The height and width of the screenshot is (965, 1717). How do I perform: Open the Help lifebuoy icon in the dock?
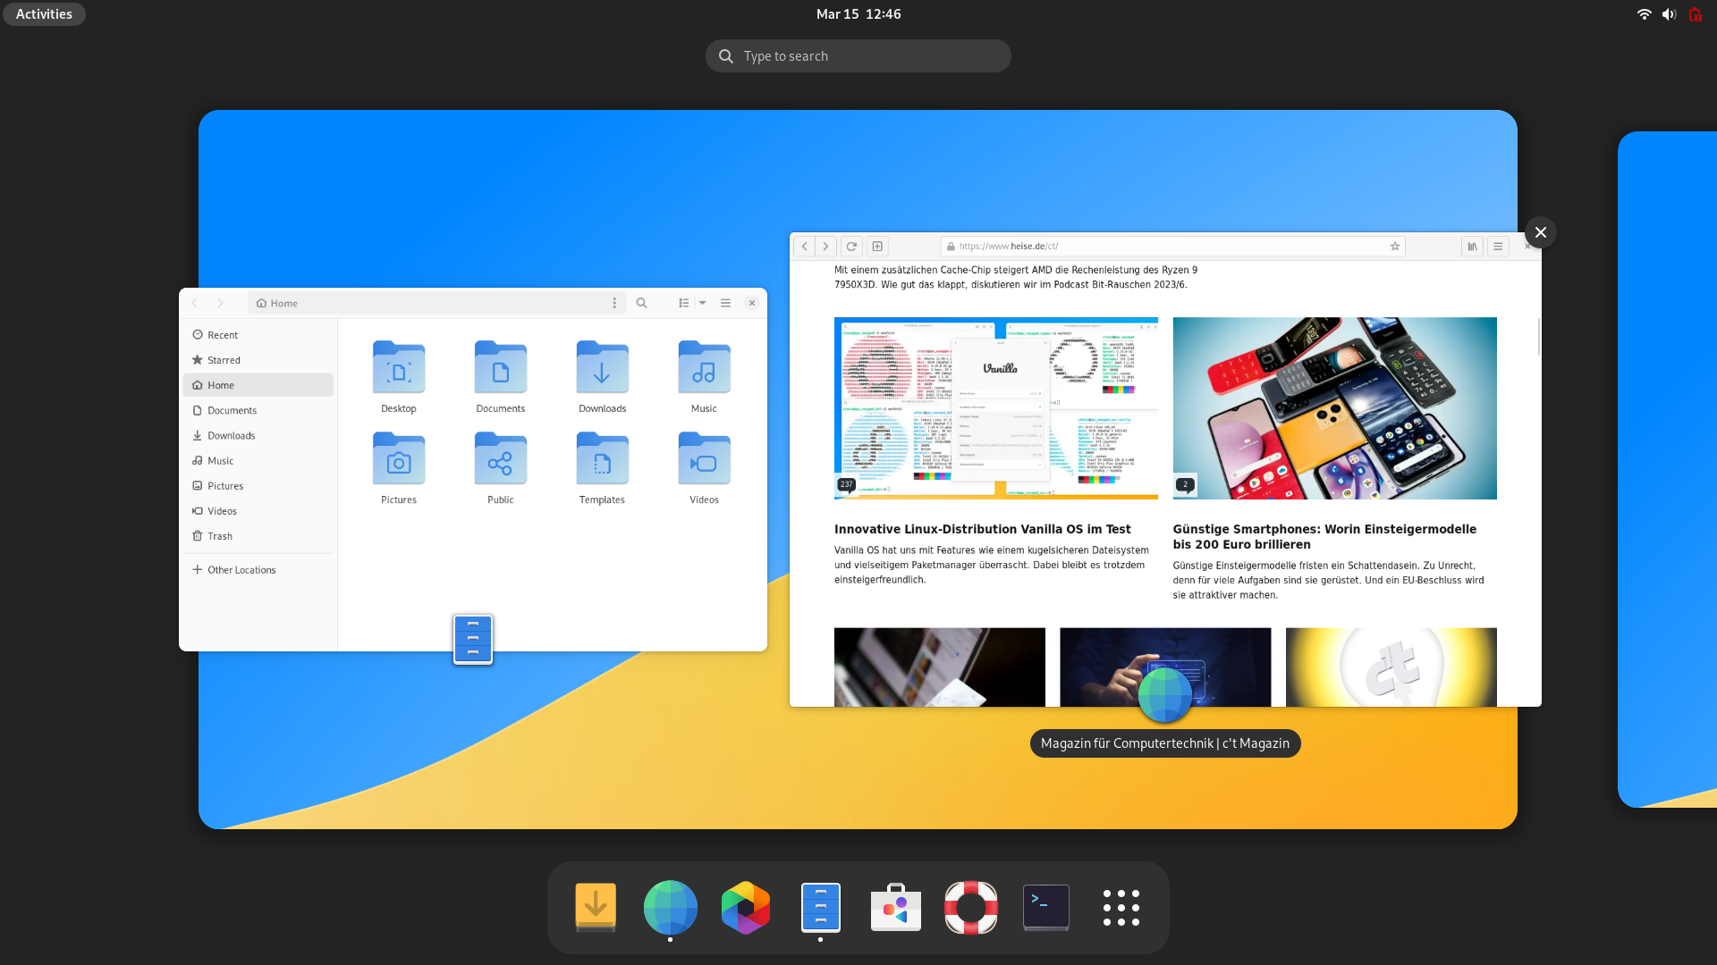[x=970, y=907]
